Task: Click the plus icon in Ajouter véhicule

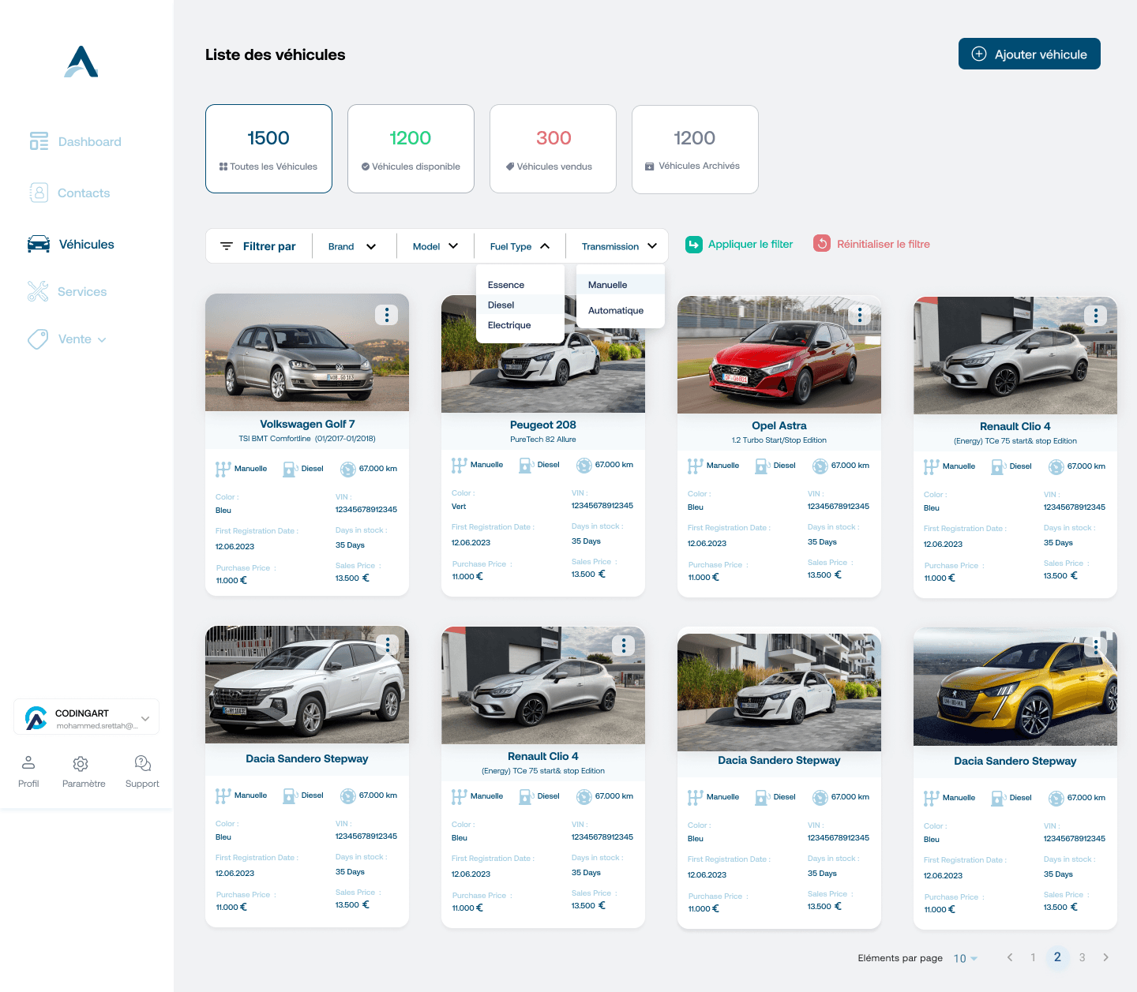Action: point(979,54)
